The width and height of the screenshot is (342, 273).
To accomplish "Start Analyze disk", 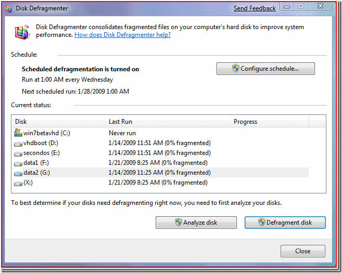I will pos(196,223).
